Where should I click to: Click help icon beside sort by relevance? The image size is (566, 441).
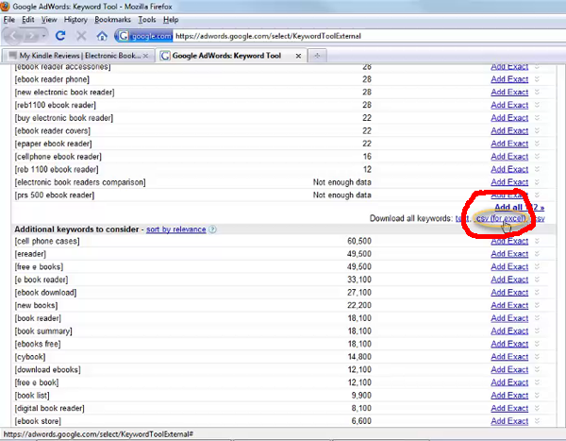[x=213, y=229]
